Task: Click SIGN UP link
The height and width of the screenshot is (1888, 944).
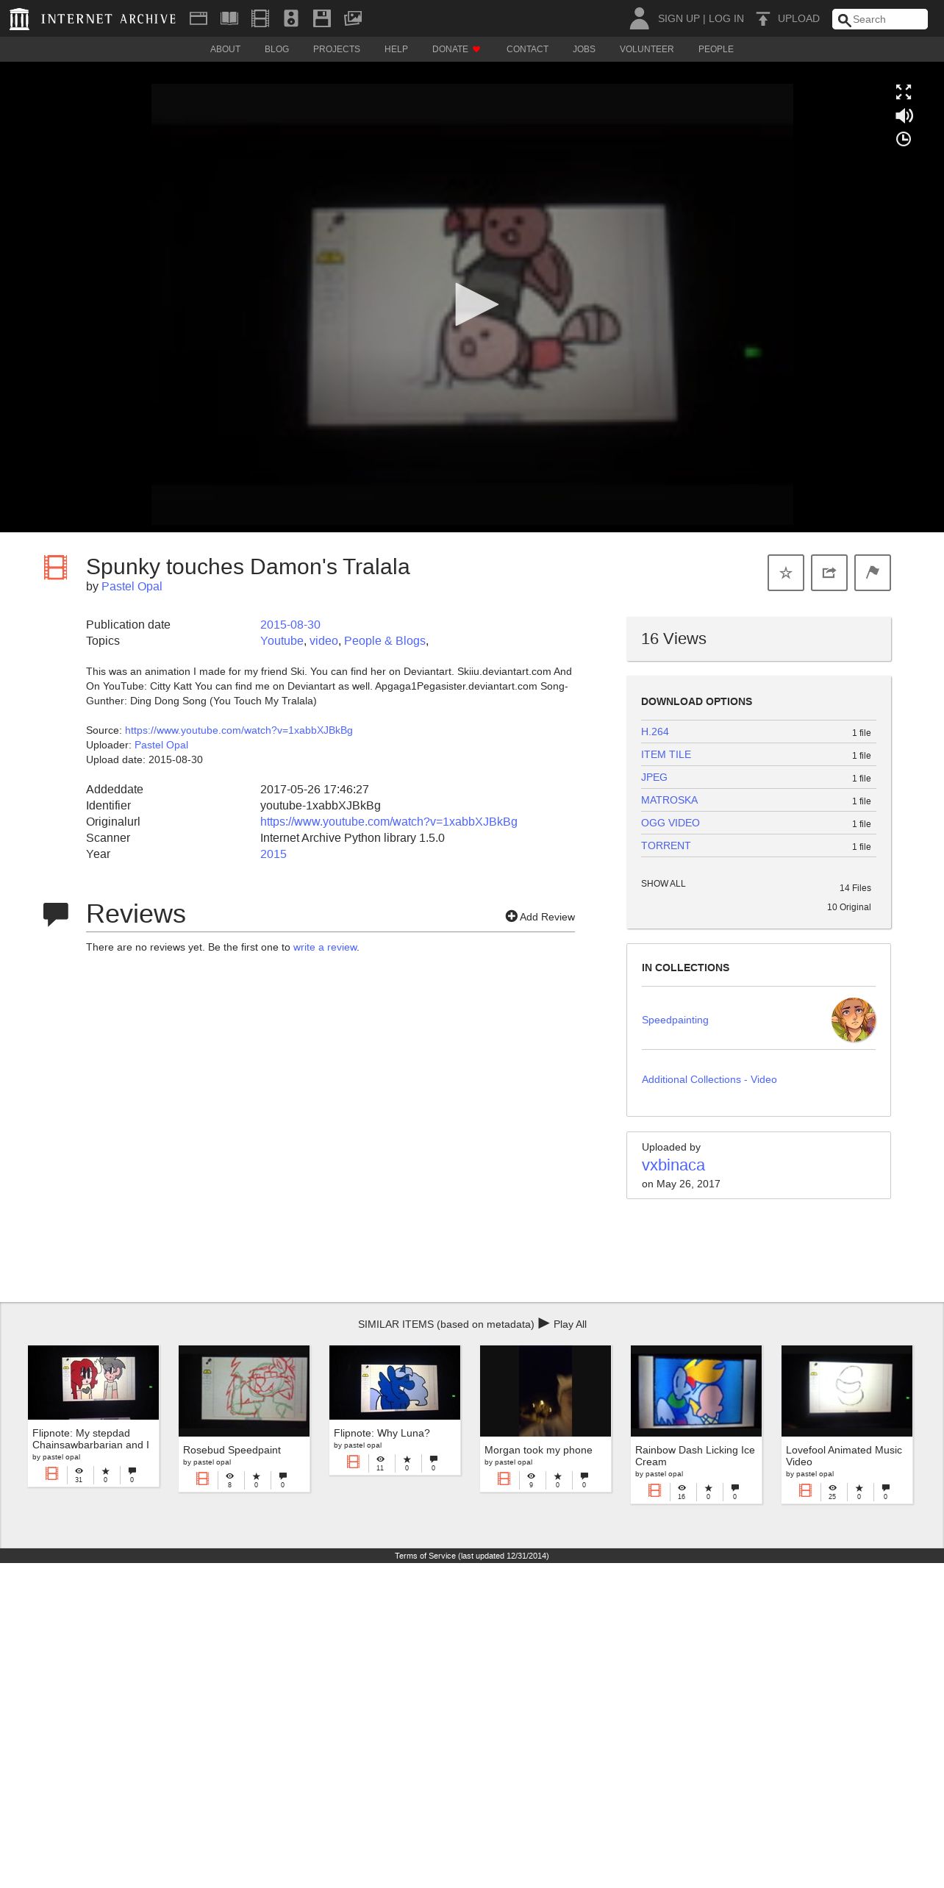Action: [x=679, y=18]
